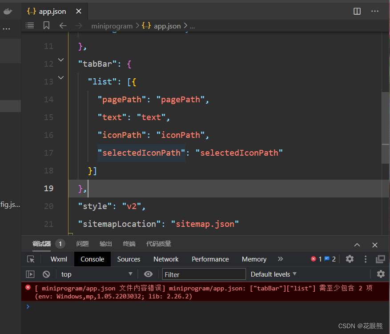Click the editor vertical scrollbar thumb
The image size is (390, 334).
point(386,128)
